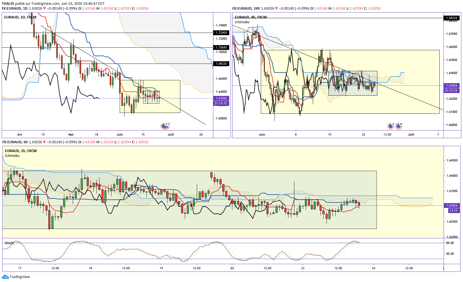Screen dimensions: 463x282
Task: Click the 1.72909 horizontal line price label
Action: 221,33
